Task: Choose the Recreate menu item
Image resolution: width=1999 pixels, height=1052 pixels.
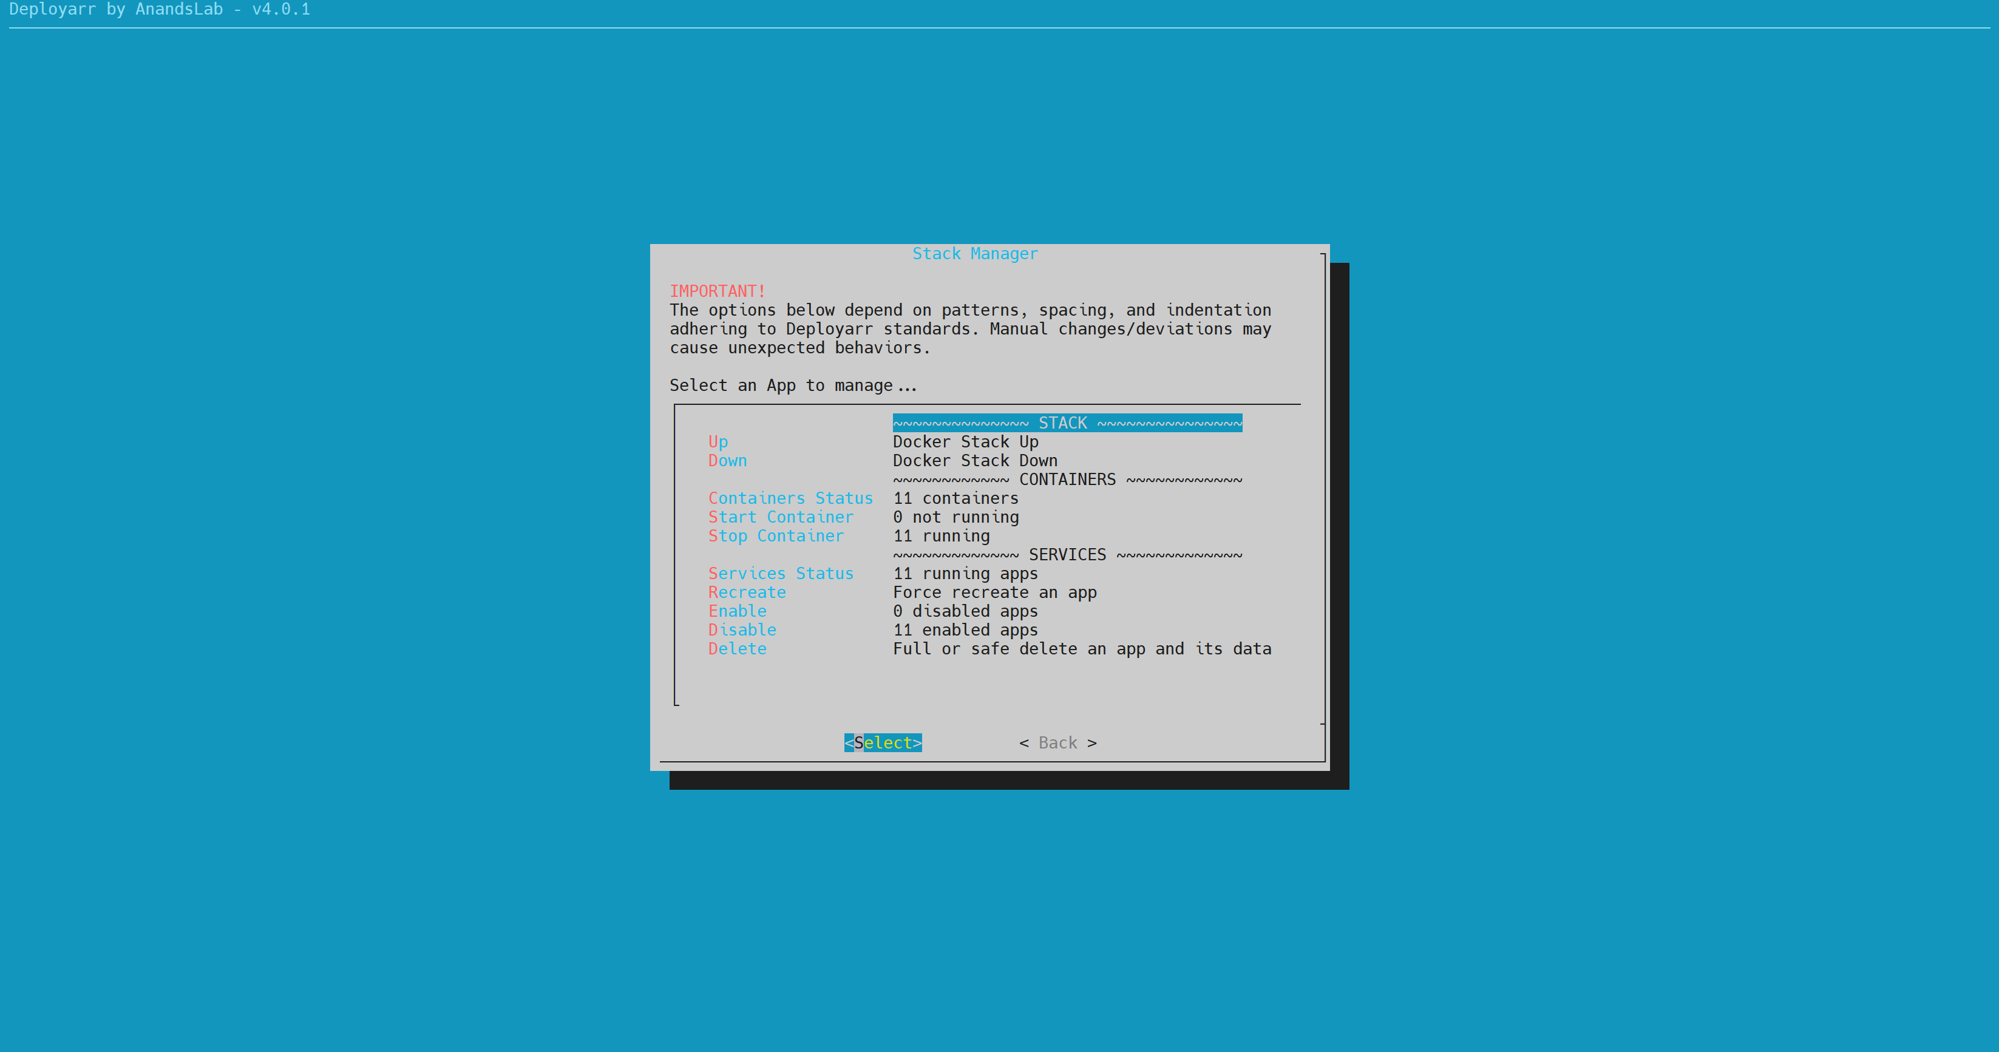Action: click(747, 592)
